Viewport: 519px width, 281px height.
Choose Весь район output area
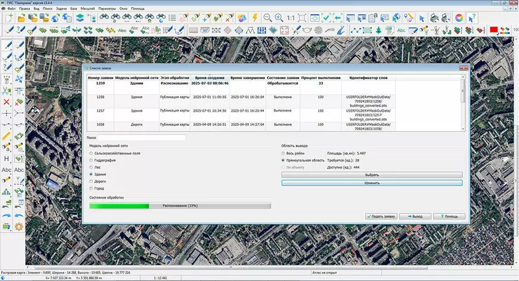point(282,153)
